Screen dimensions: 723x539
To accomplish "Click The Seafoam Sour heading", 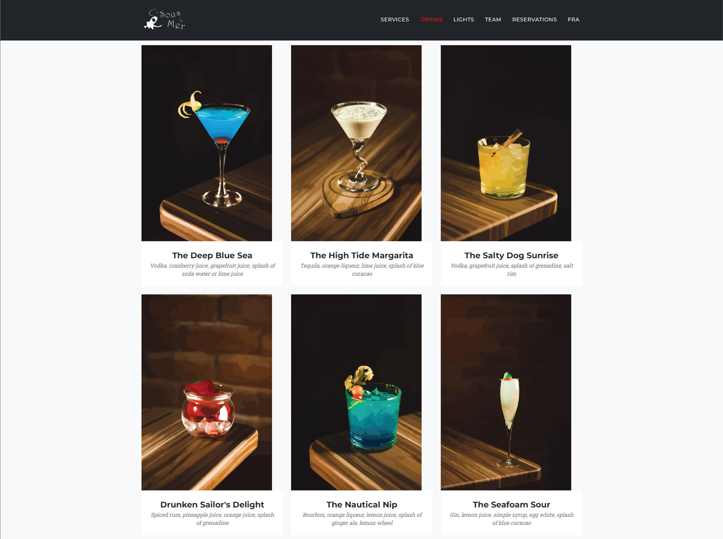I will 512,504.
